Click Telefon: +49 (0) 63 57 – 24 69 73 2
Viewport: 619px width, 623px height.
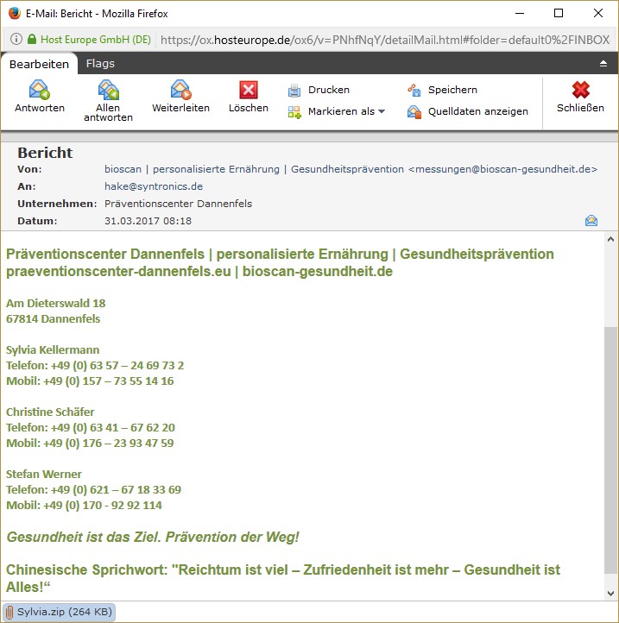(95, 366)
